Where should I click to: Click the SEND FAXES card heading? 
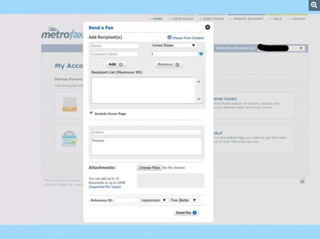[225, 99]
